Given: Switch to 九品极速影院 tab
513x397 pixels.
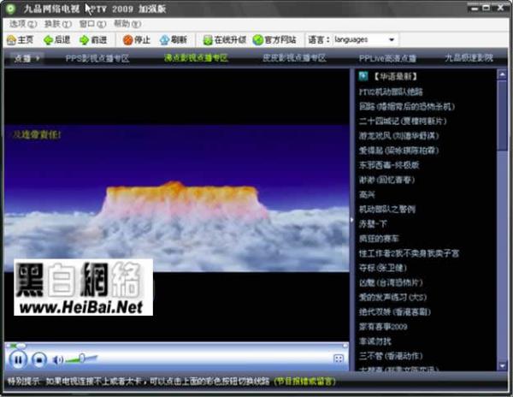Looking at the screenshot, I should (x=469, y=58).
